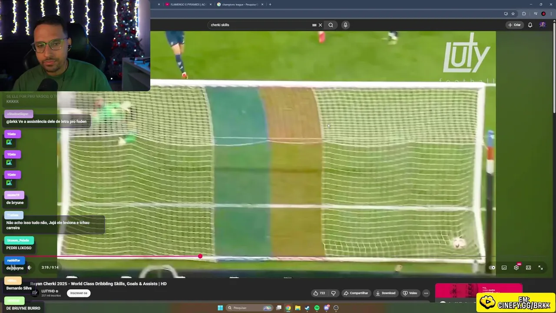Open Steam icon in the taskbar

[x=307, y=308]
